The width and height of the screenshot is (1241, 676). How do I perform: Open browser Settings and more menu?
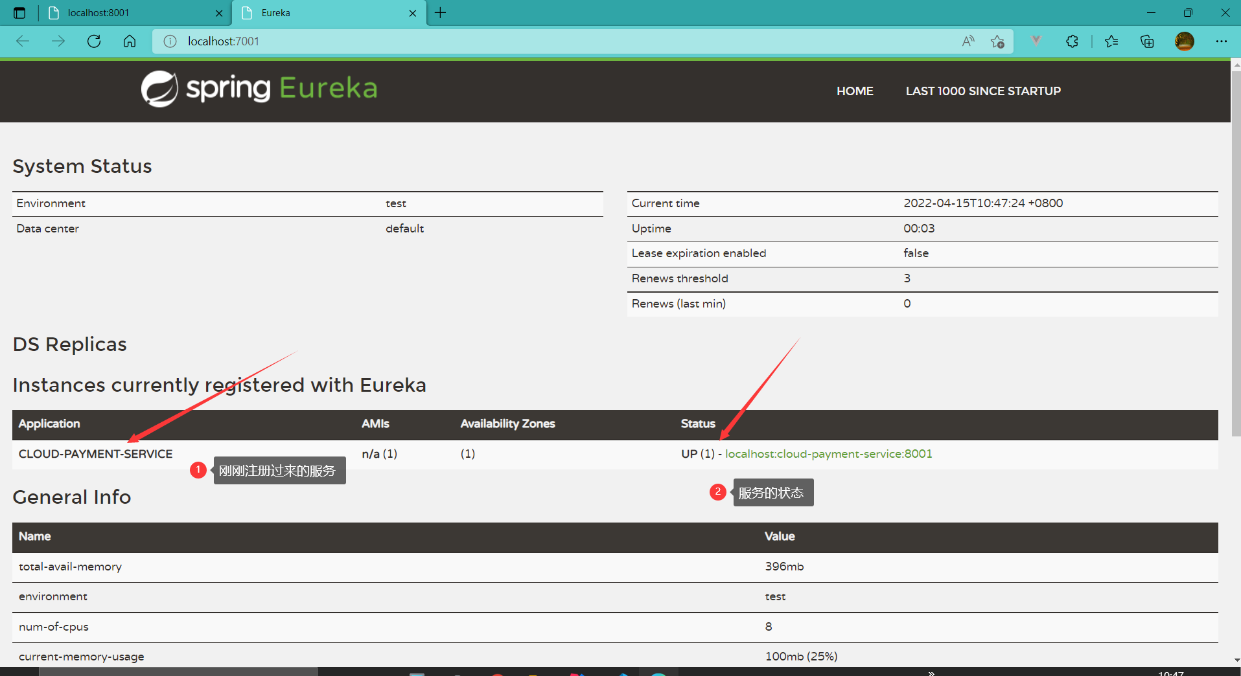[1222, 41]
